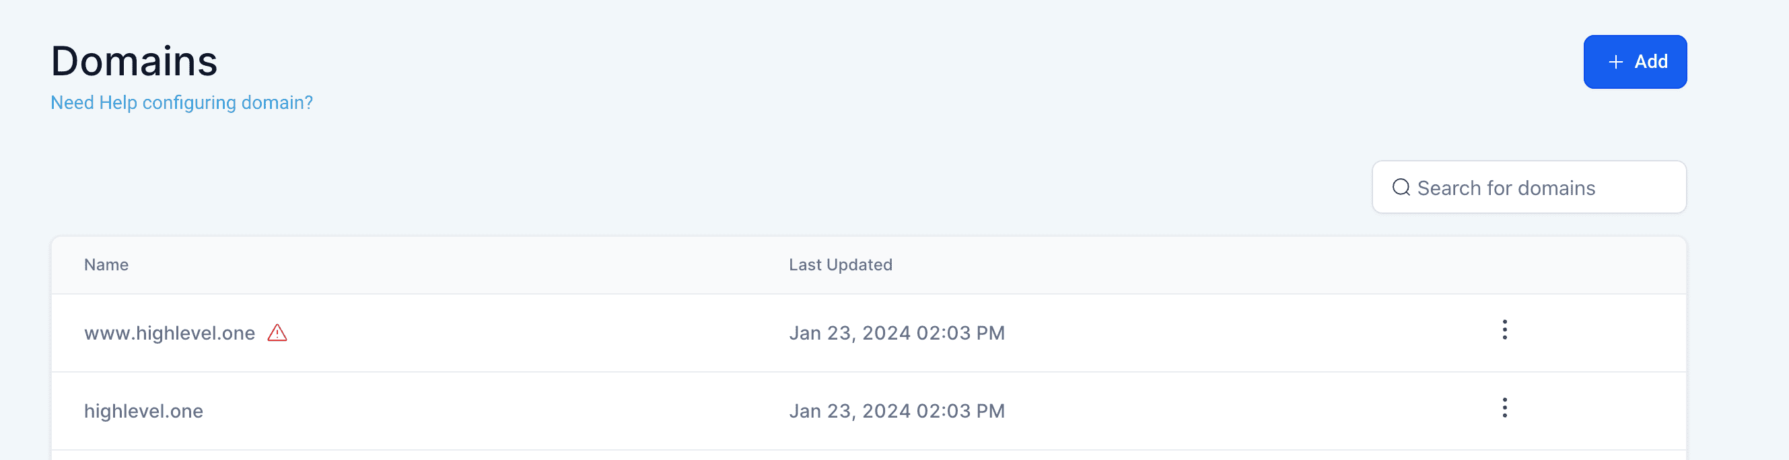Screen dimensions: 1789x460
Task: Click the red warning triangle beside www.highlevel.one
Action: (277, 333)
